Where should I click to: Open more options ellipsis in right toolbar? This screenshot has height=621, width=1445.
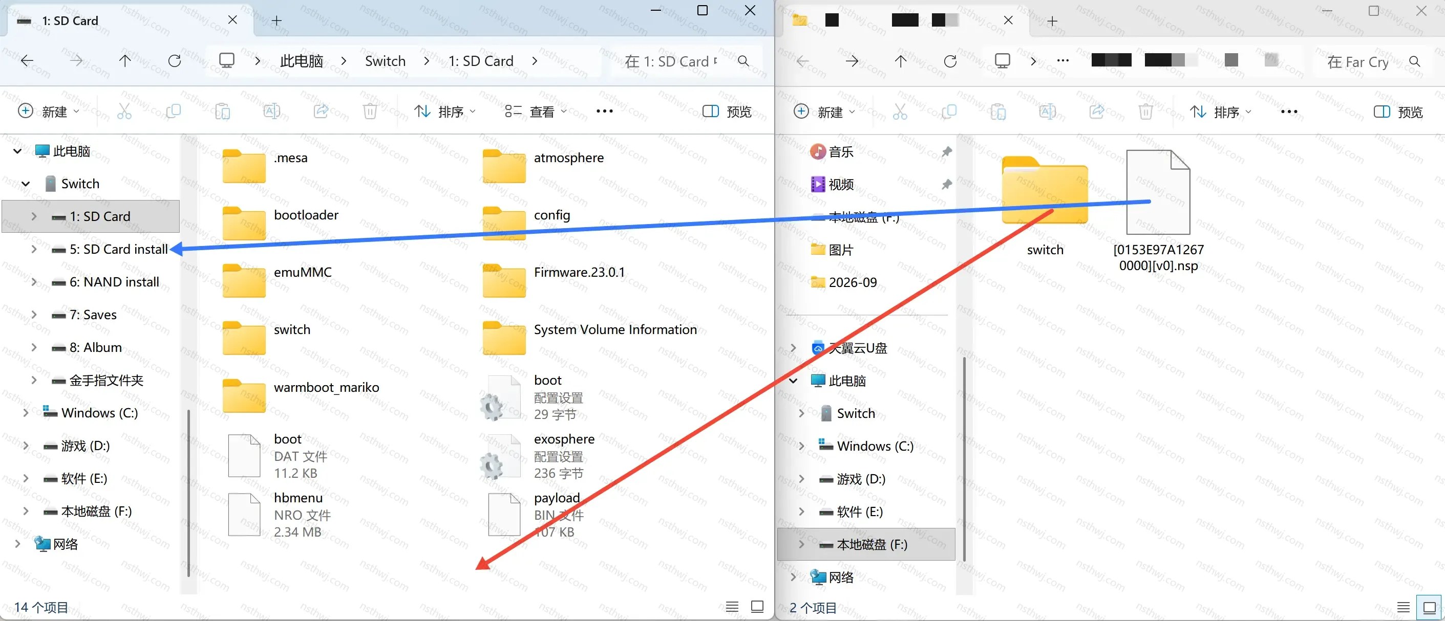[x=1289, y=112]
